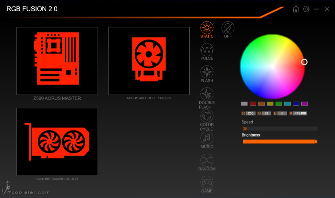
Task: Click the hex color field FF2100
Action: coord(300,113)
